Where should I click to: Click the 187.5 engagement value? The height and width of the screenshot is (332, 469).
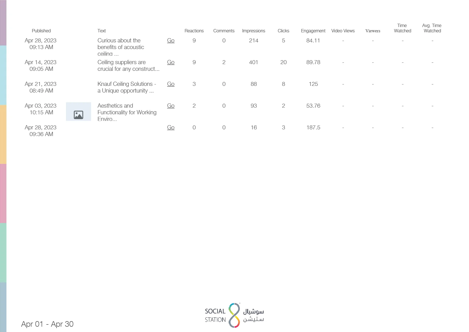coord(313,127)
